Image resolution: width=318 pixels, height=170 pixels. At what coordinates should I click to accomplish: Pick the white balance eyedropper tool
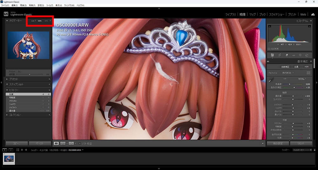click(271, 80)
